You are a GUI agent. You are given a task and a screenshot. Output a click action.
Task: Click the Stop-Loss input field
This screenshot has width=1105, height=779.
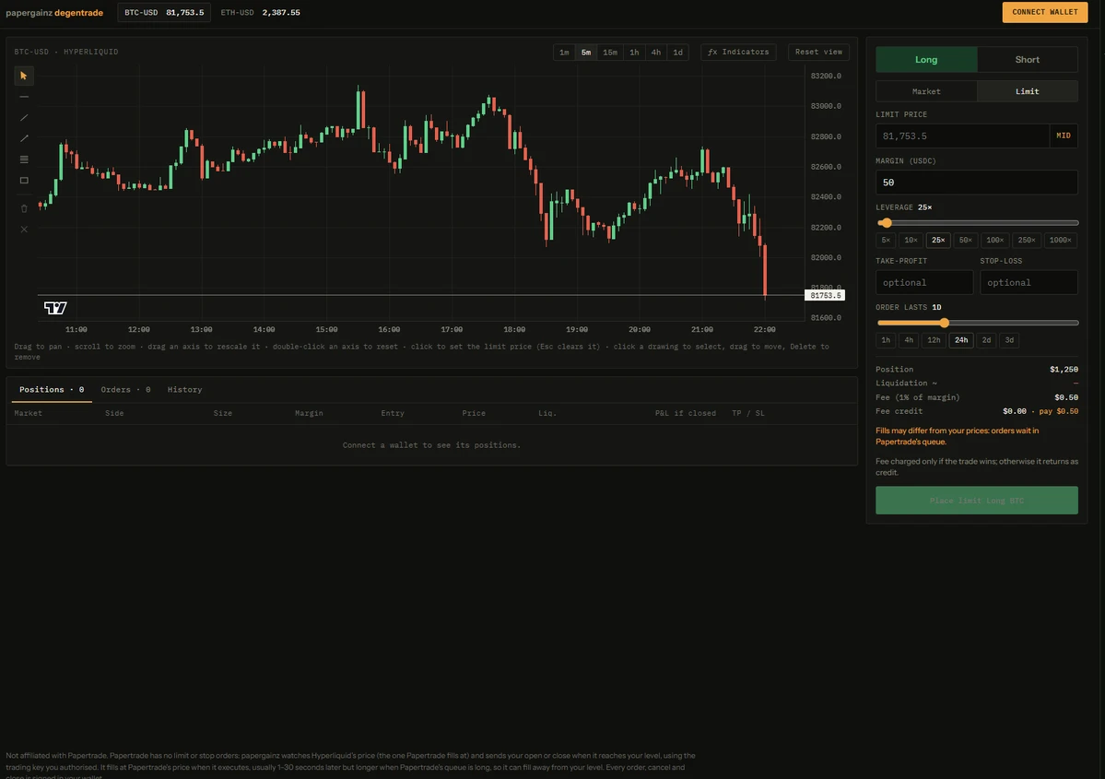point(1029,283)
